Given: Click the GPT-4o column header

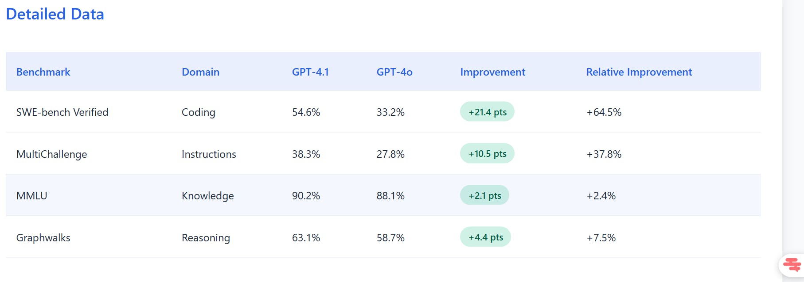Looking at the screenshot, I should tap(394, 72).
